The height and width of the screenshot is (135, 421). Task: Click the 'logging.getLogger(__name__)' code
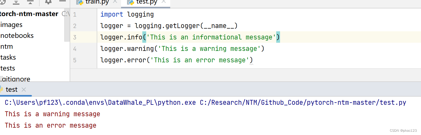pyautogui.click(x=186, y=26)
